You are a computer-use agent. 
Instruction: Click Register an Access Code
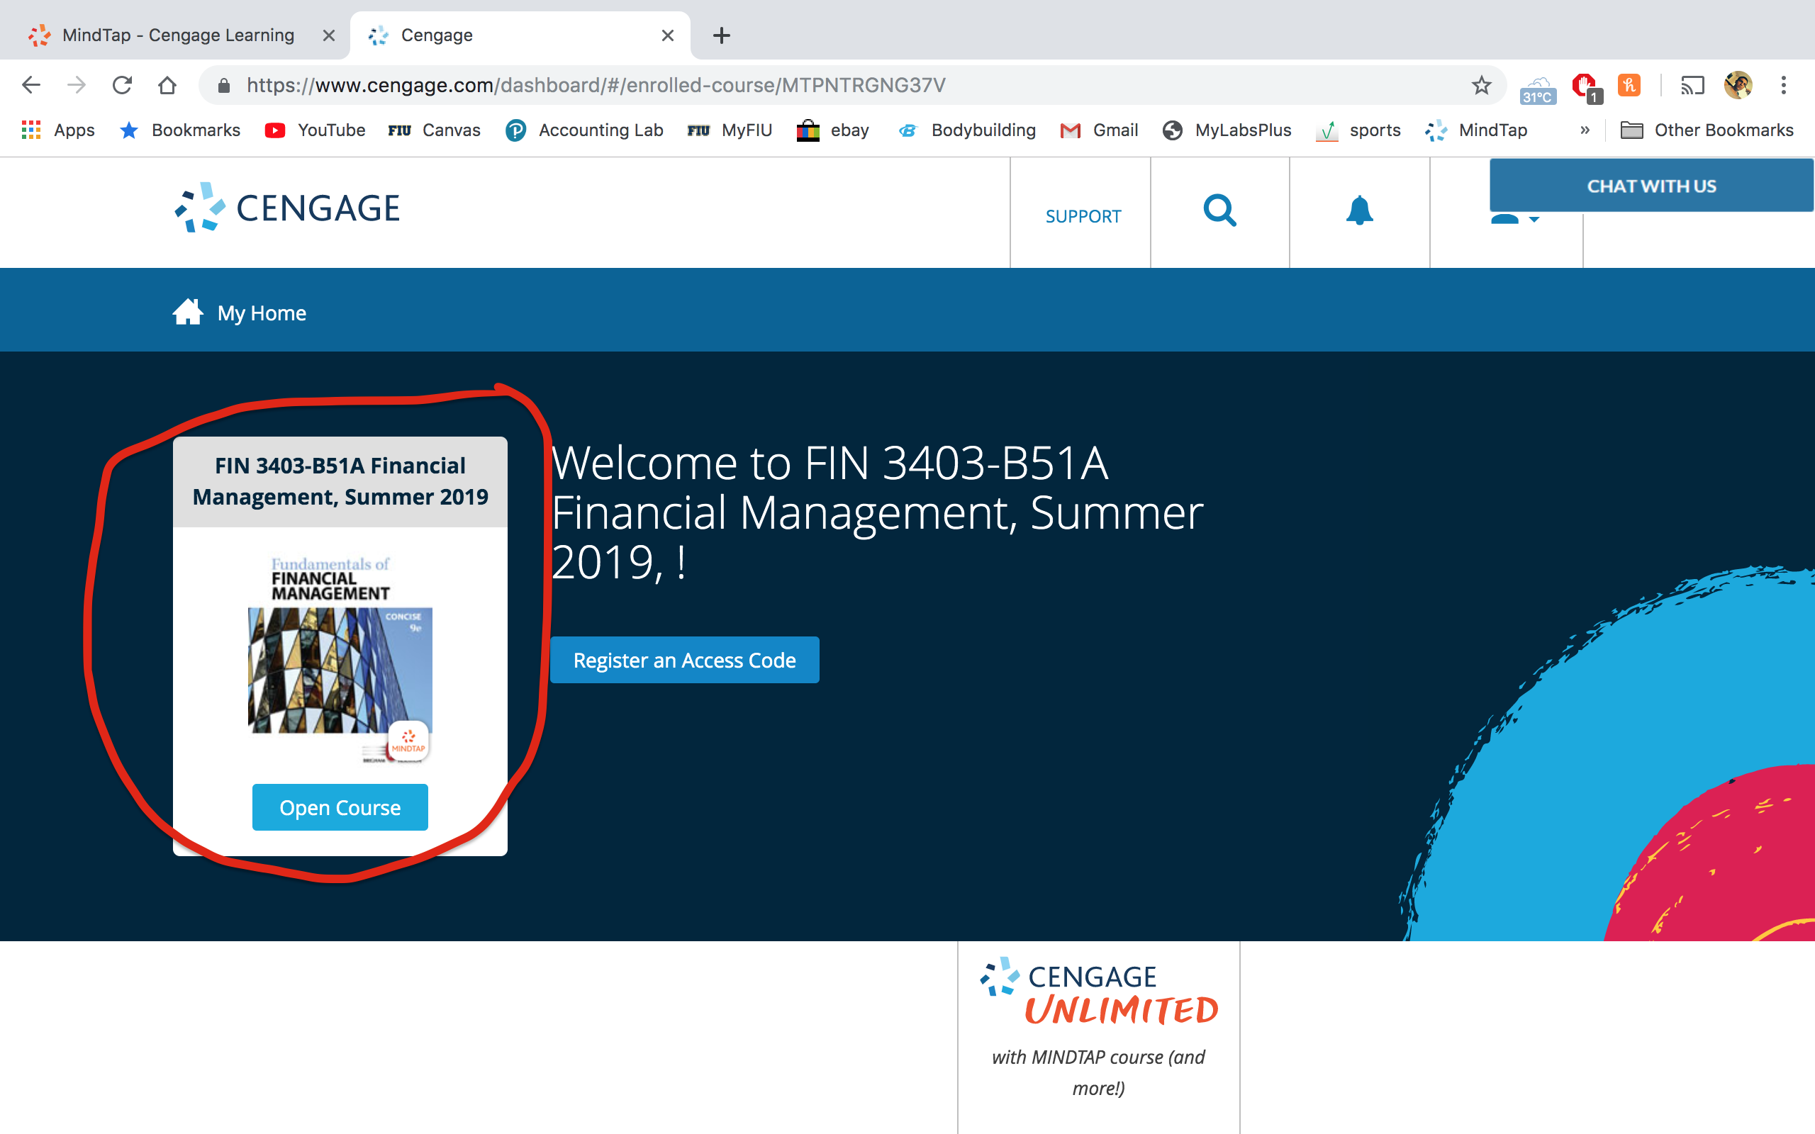[x=685, y=660]
